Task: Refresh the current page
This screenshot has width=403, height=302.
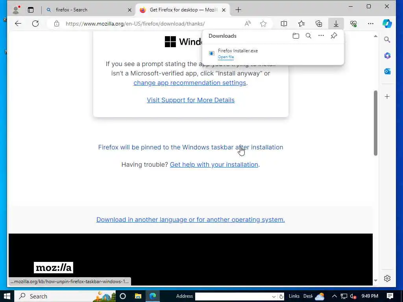Action: pyautogui.click(x=35, y=24)
